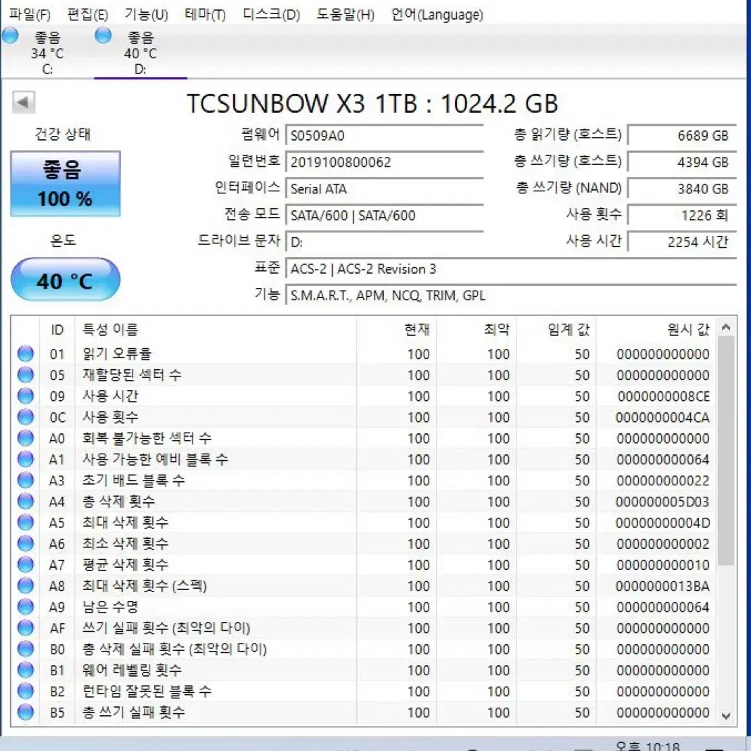Click the 좋음 100 % health status button
Screen dimensions: 751x751
click(65, 184)
